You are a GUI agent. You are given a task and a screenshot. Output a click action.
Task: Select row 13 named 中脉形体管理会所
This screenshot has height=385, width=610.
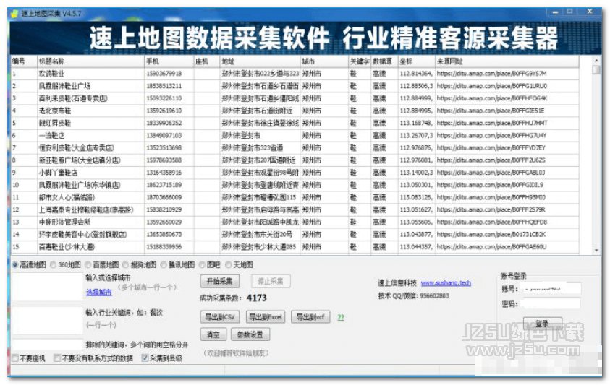pyautogui.click(x=295, y=222)
